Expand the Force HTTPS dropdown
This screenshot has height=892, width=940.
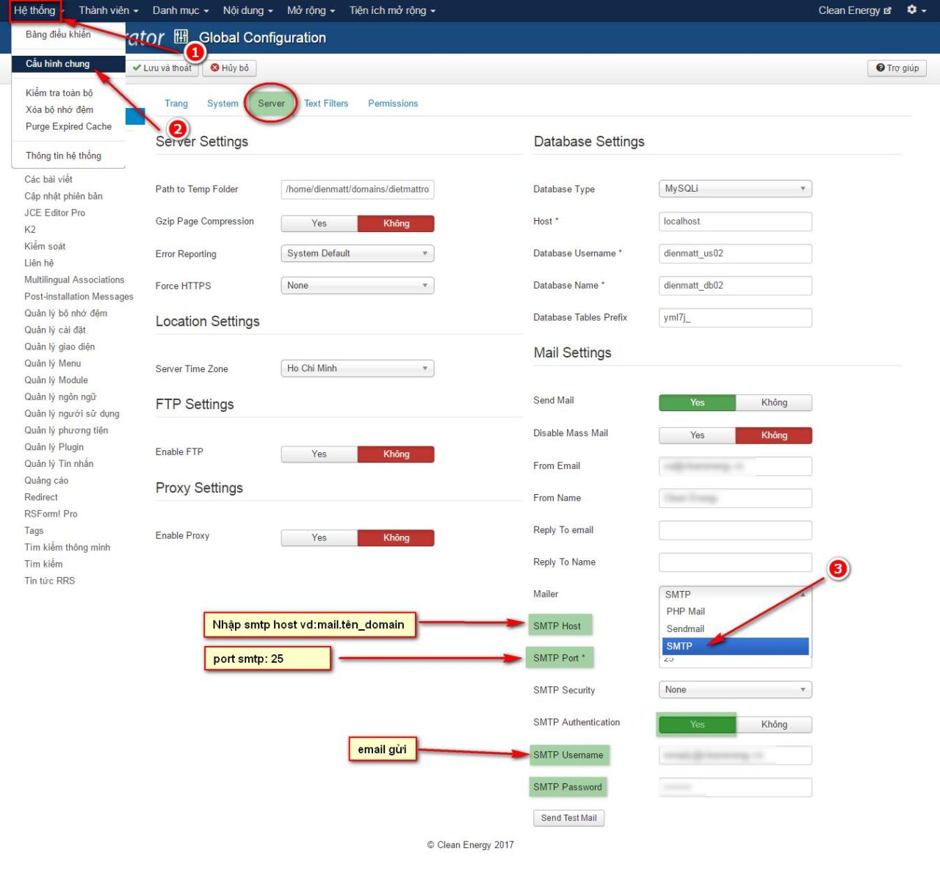point(358,286)
